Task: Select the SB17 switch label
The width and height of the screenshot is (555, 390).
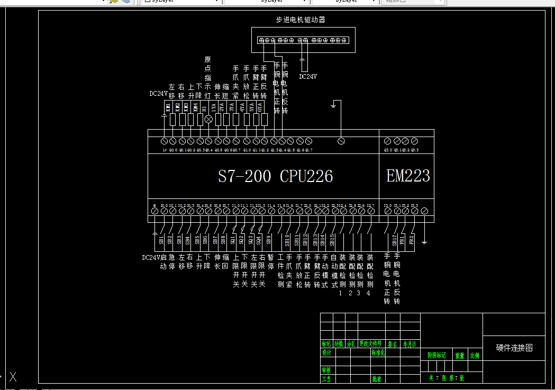Action: pos(395,240)
